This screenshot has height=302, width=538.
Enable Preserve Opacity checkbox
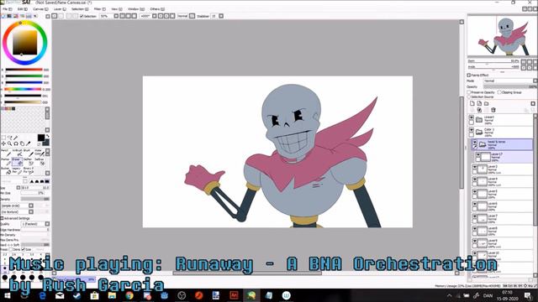(469, 92)
